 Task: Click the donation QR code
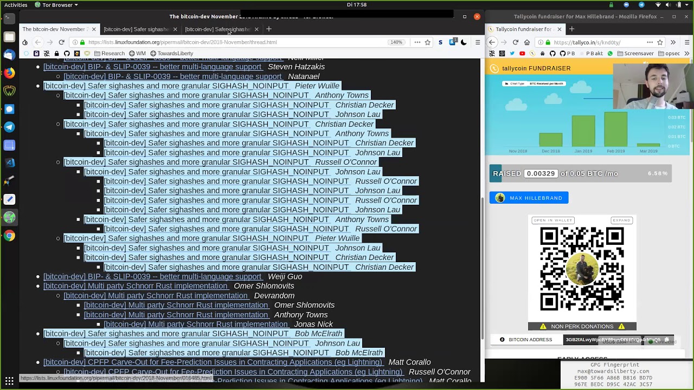[x=582, y=269]
